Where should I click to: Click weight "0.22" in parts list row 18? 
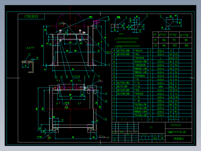(x=176, y=55)
